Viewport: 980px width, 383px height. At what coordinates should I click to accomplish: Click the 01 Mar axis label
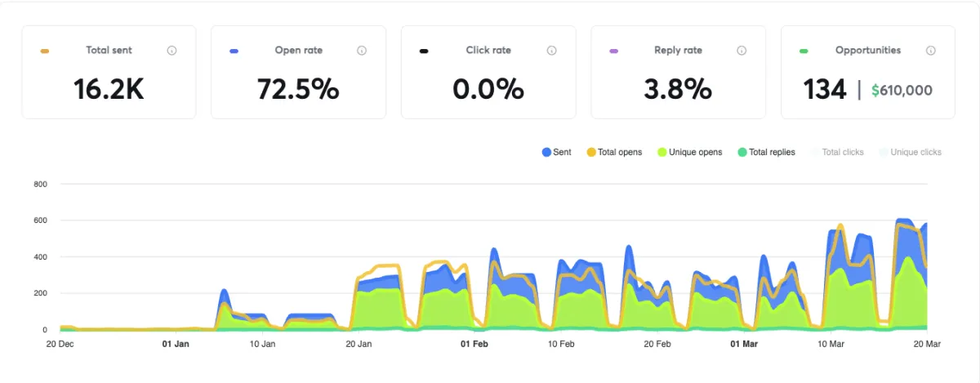pos(743,345)
